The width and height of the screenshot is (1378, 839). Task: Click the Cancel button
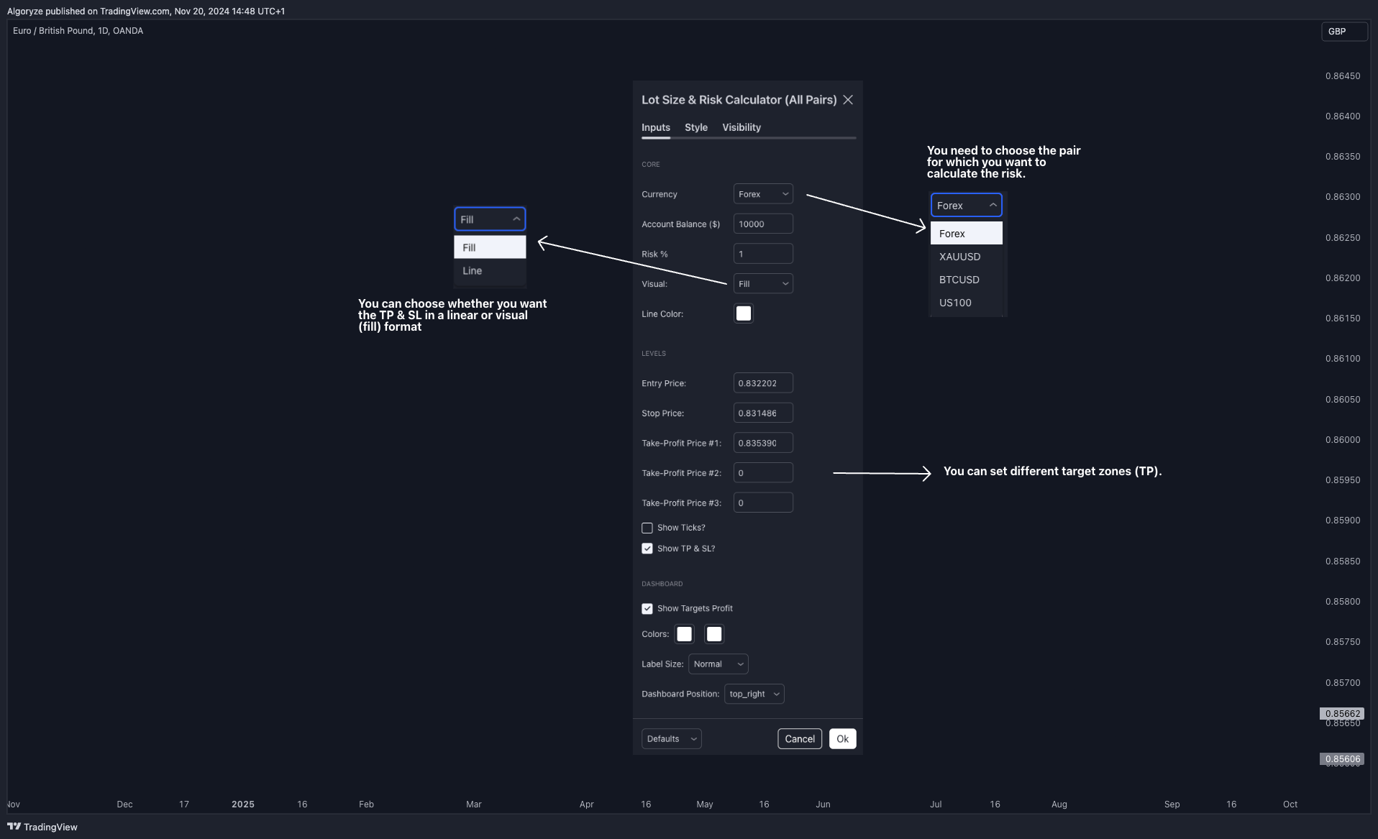800,738
